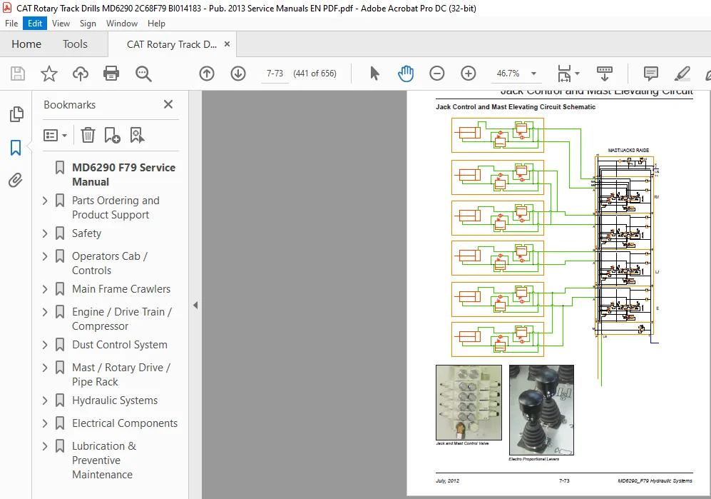Expand Lubrication & Preventive Maintenance bookmark

coord(45,446)
